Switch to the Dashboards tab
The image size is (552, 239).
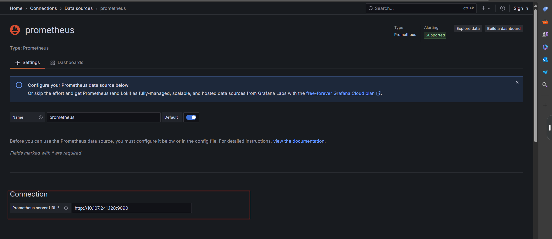67,62
